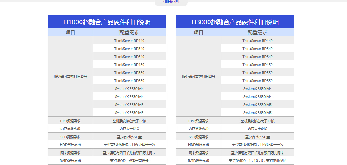
Task: Click SystemX 3550 M5 in the H3000 table
Action: pos(257,104)
